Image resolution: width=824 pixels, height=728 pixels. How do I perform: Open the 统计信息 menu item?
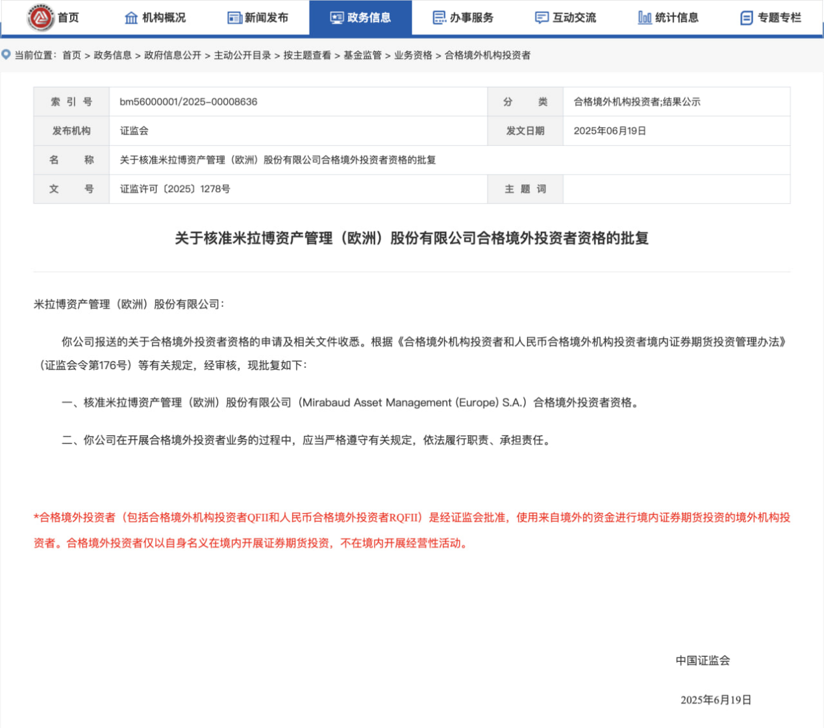point(664,18)
